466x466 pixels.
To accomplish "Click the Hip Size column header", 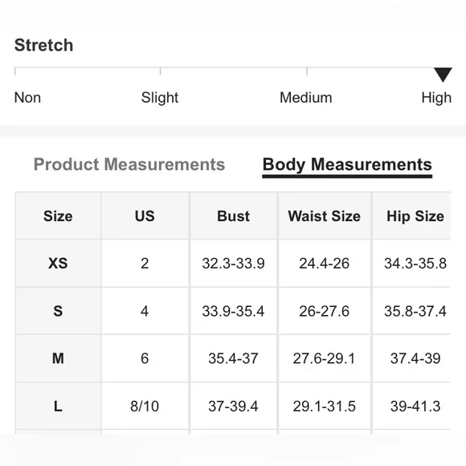I will click(x=415, y=216).
